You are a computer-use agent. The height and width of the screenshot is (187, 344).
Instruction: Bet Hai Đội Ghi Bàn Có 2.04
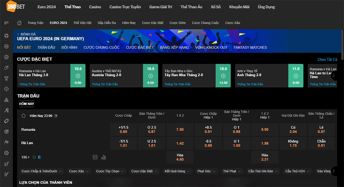coord(293,129)
